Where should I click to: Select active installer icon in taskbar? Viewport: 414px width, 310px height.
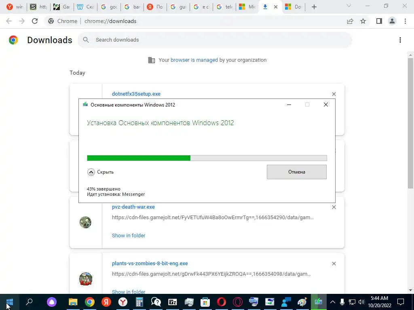[319, 302]
